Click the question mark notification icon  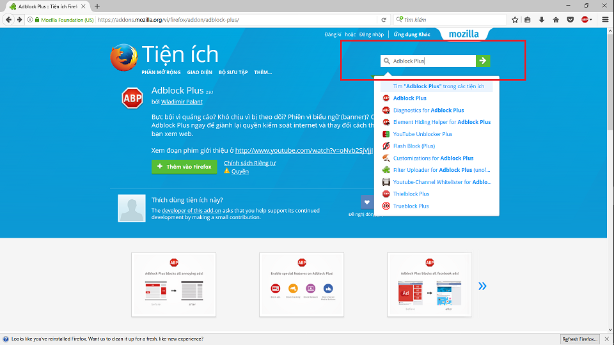pos(6,339)
